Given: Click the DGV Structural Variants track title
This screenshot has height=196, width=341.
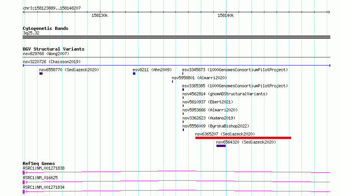Looking at the screenshot, I should (x=54, y=49).
